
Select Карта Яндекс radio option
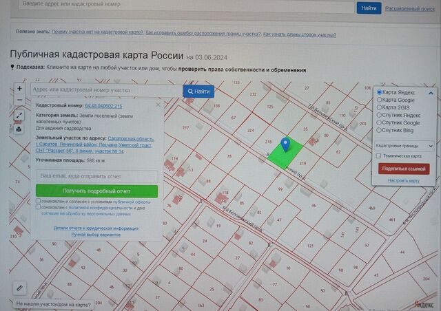coord(380,92)
